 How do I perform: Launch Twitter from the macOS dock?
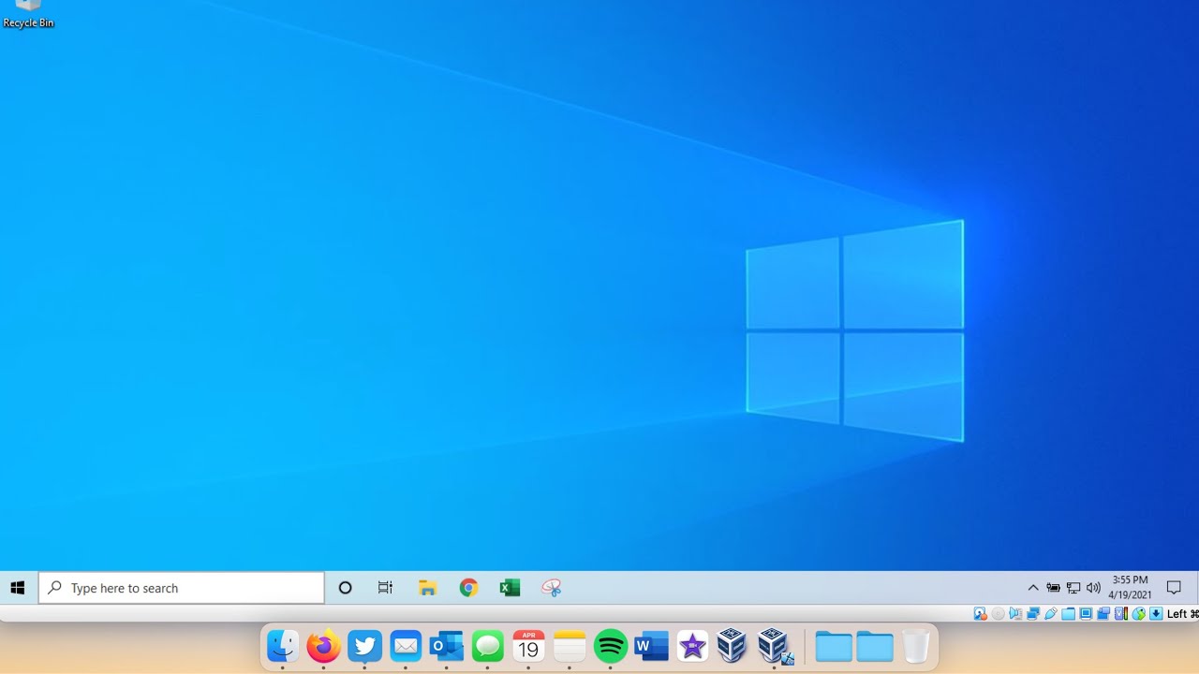pos(364,646)
